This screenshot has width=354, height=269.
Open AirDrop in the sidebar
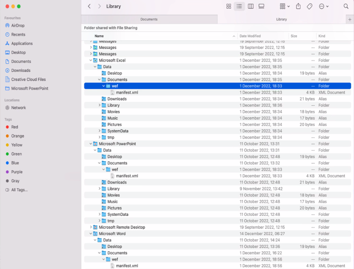point(18,26)
